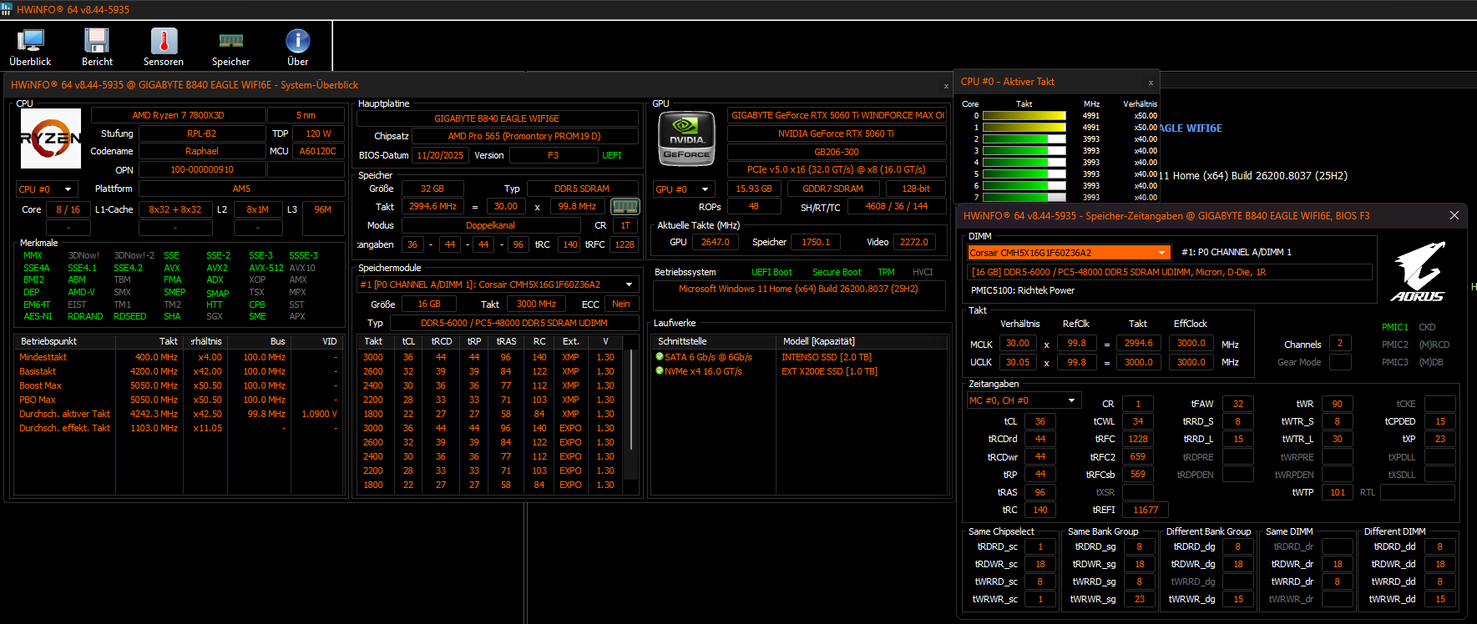Open the GPU #0 selector dropdown
Screen dimensions: 1477x624
684,189
